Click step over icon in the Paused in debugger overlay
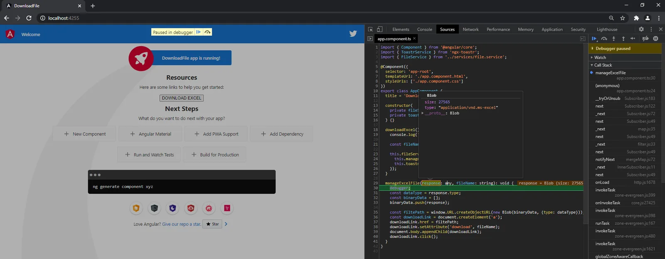This screenshot has height=259, width=665. [x=207, y=32]
